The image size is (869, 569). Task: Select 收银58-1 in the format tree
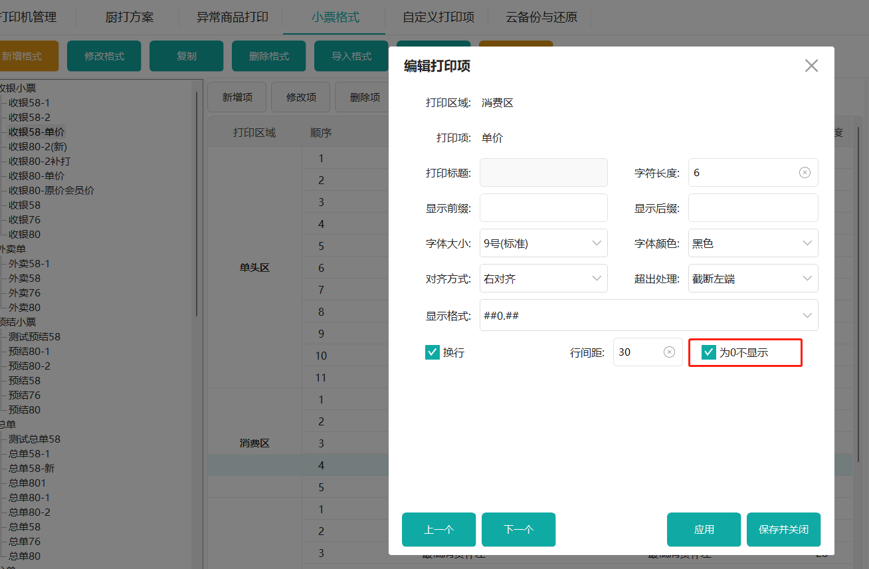click(x=29, y=102)
